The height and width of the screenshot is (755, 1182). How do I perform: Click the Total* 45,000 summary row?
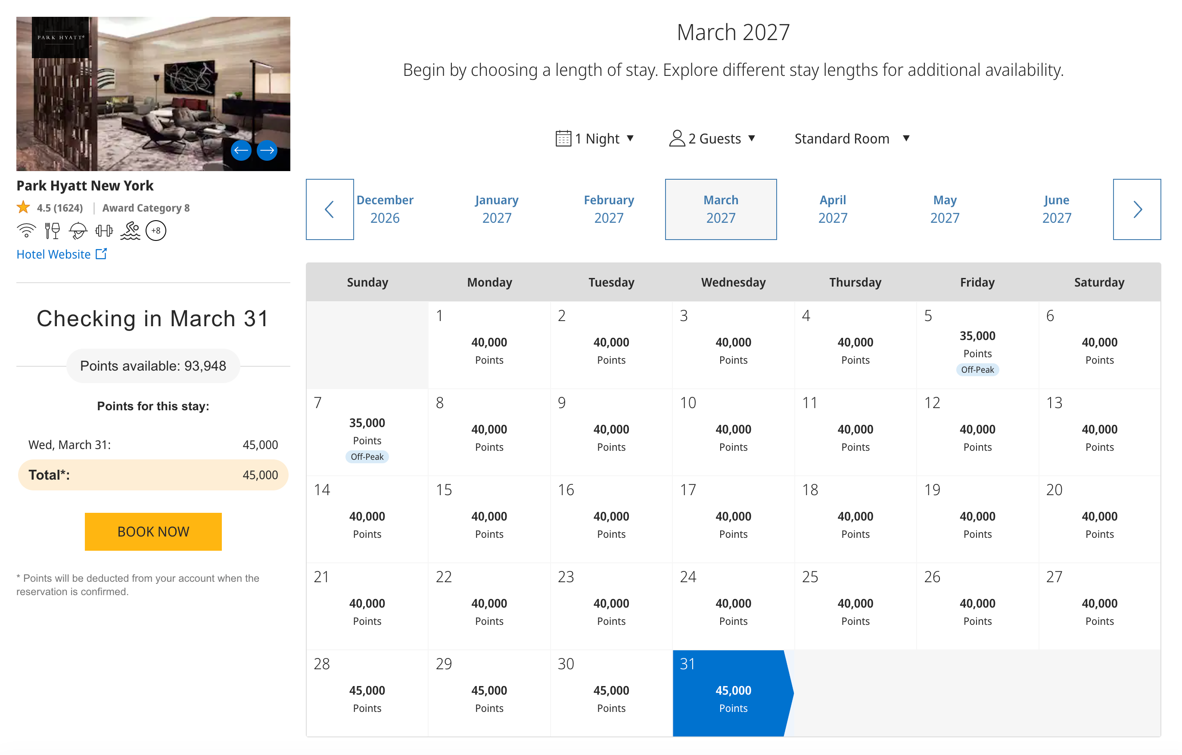coord(153,474)
